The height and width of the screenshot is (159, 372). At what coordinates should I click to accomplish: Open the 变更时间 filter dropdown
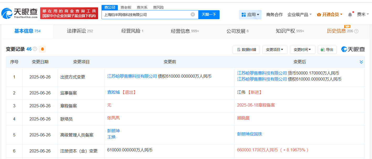pos(302,50)
